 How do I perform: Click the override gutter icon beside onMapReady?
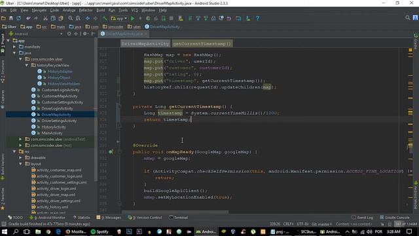pyautogui.click(x=111, y=152)
